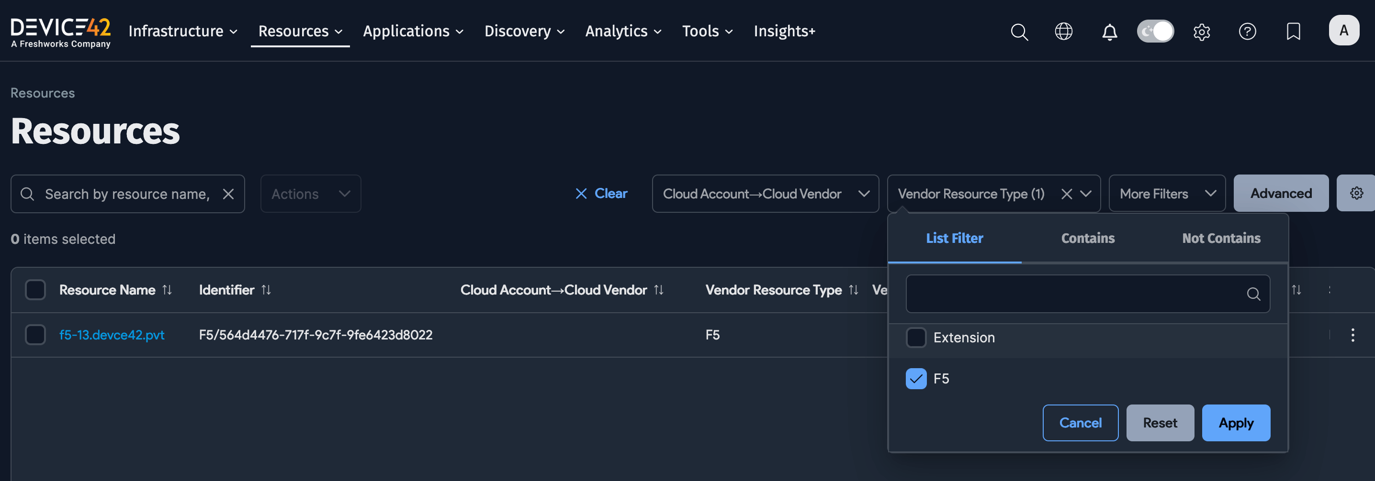1375x481 pixels.
Task: Open the Cloud Account→Cloud Vendor filter dropdown
Action: 766,194
